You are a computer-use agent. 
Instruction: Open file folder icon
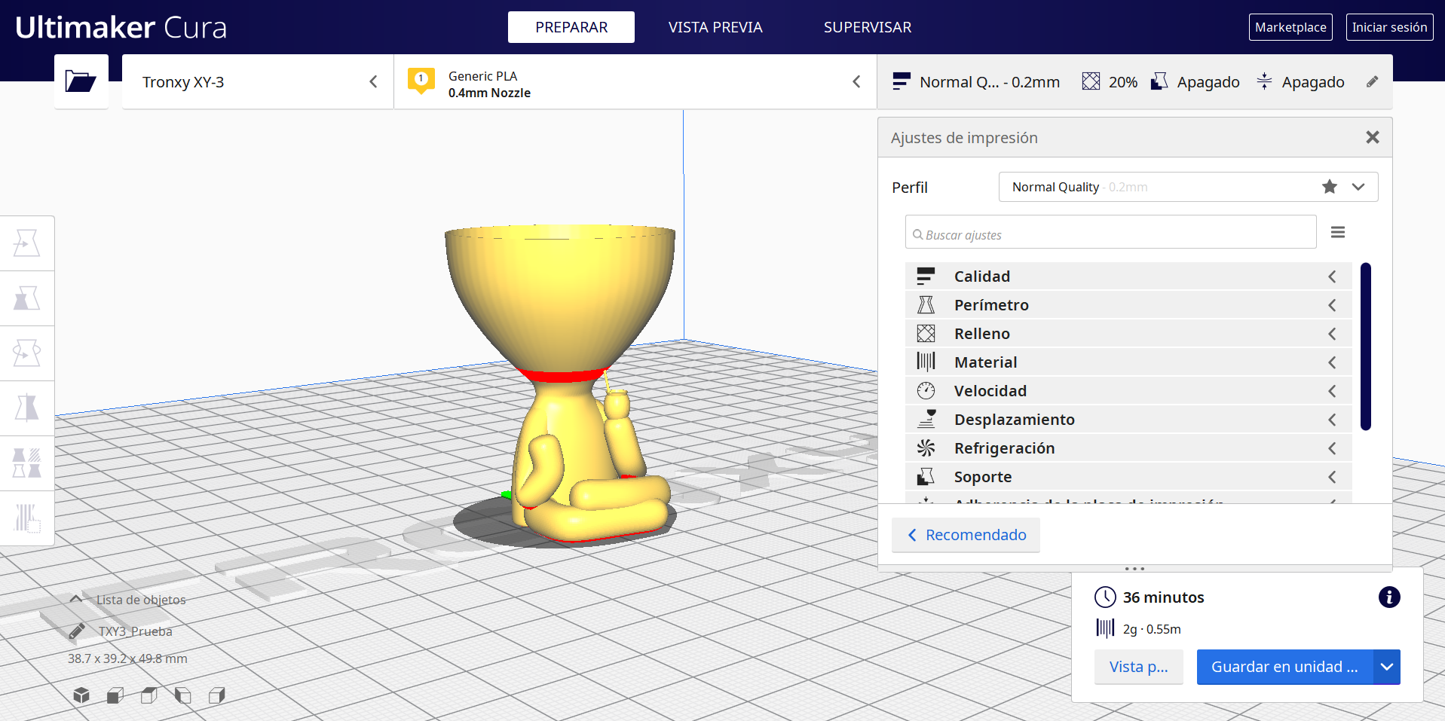81,81
